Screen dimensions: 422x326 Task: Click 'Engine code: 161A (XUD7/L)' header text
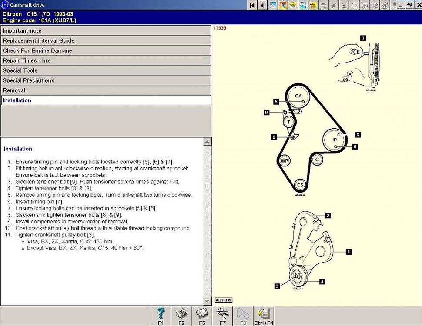pyautogui.click(x=39, y=20)
